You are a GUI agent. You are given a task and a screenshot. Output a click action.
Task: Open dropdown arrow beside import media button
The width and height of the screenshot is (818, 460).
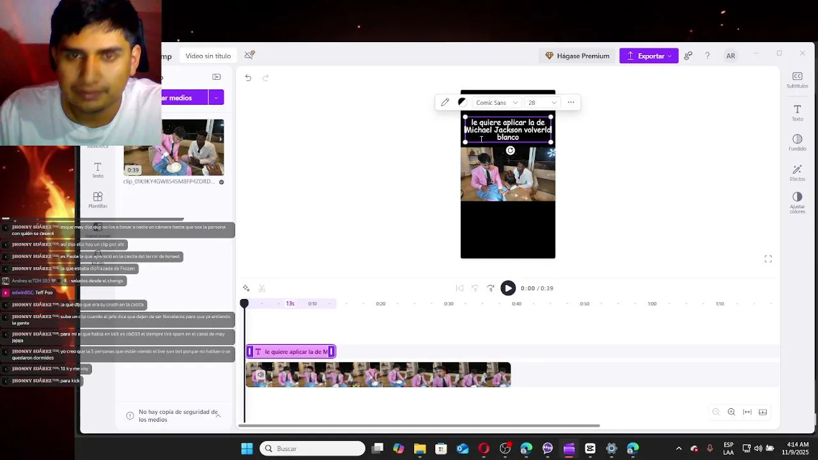point(216,98)
